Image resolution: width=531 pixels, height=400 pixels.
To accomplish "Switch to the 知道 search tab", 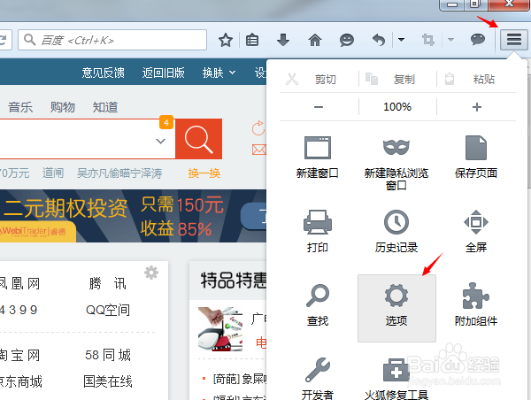I will (x=105, y=107).
